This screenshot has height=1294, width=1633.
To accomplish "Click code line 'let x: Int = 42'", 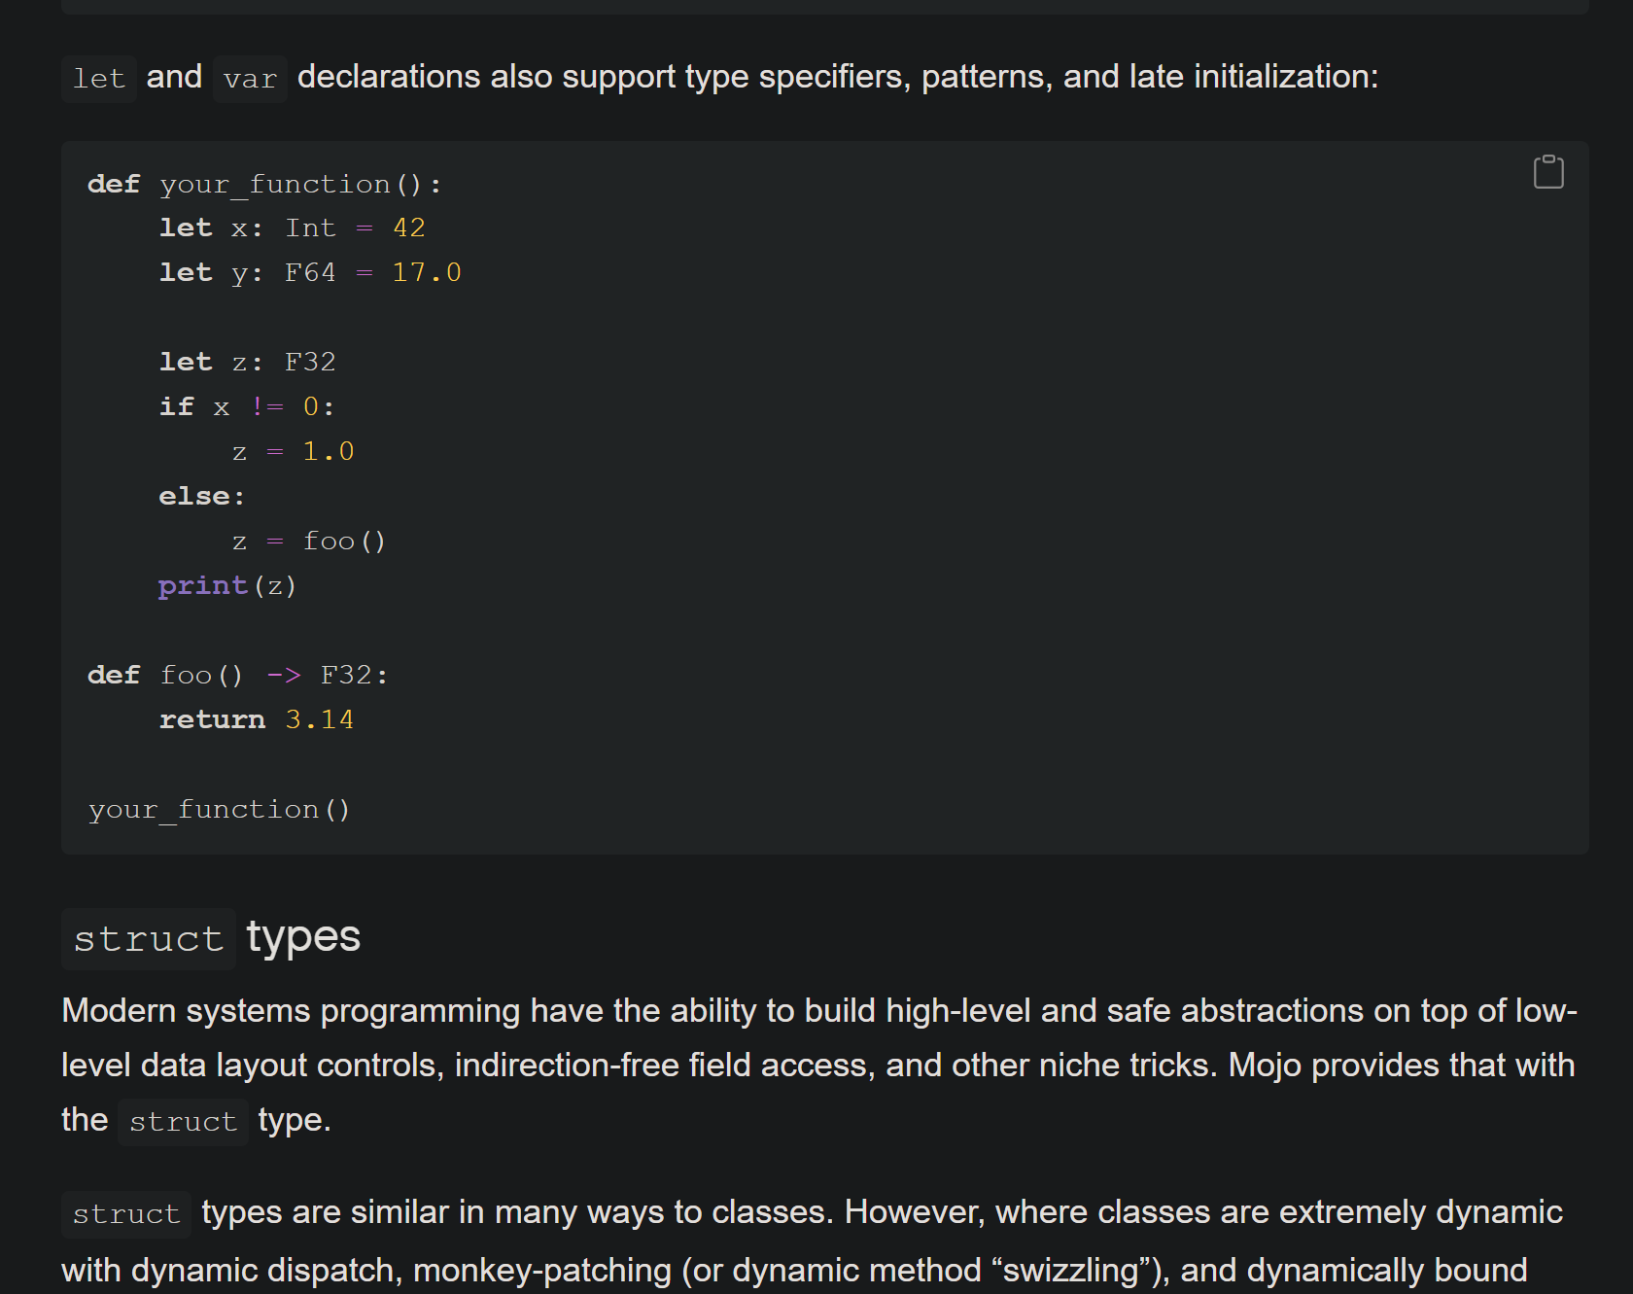I will [x=293, y=227].
